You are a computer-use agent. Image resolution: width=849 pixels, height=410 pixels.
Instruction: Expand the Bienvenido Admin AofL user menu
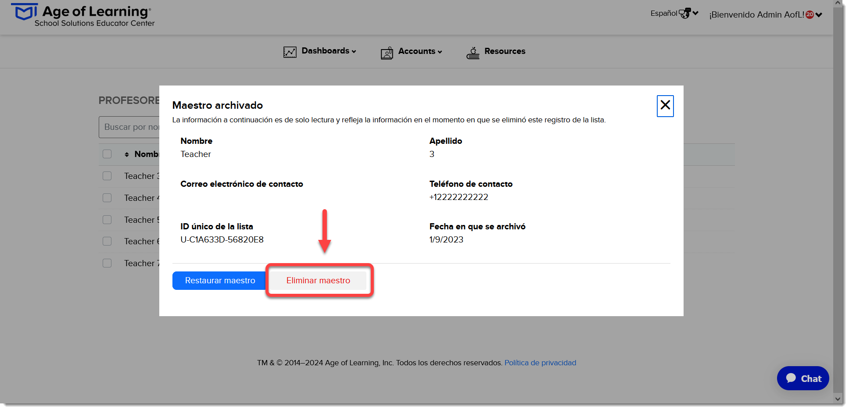click(x=766, y=14)
